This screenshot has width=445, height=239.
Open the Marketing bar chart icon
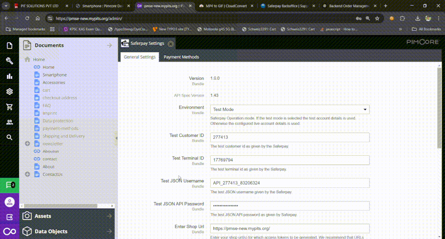pyautogui.click(x=9, y=76)
